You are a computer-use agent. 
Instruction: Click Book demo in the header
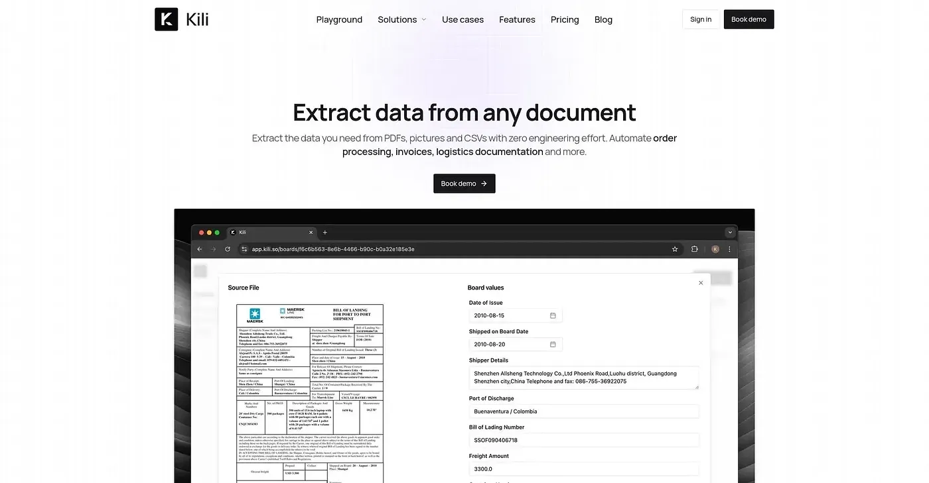(x=749, y=19)
